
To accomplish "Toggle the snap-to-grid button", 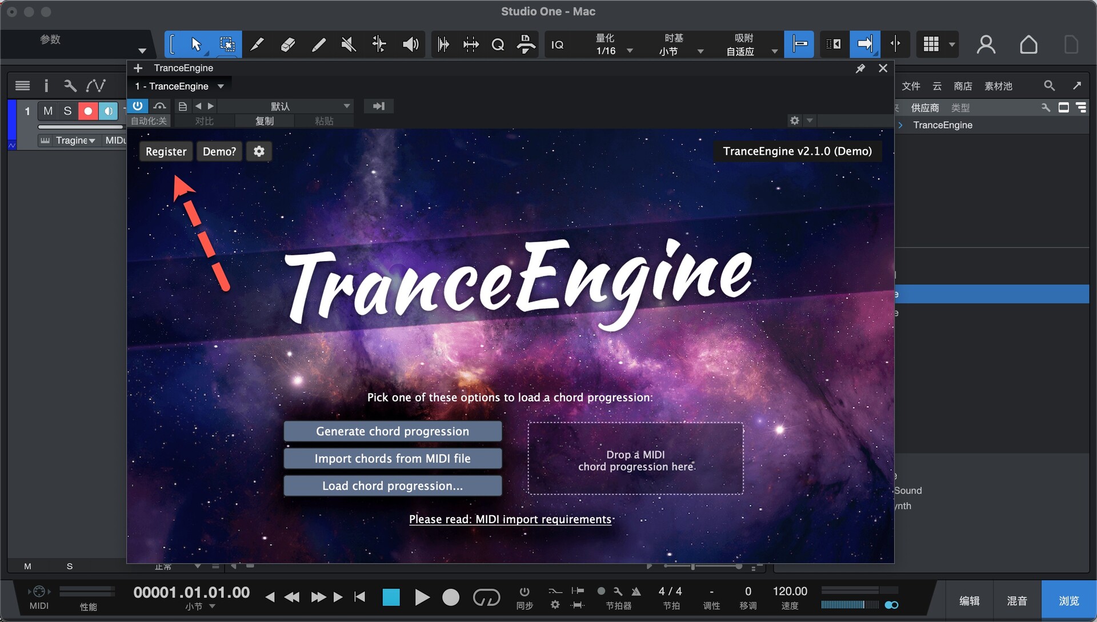I will click(x=799, y=44).
